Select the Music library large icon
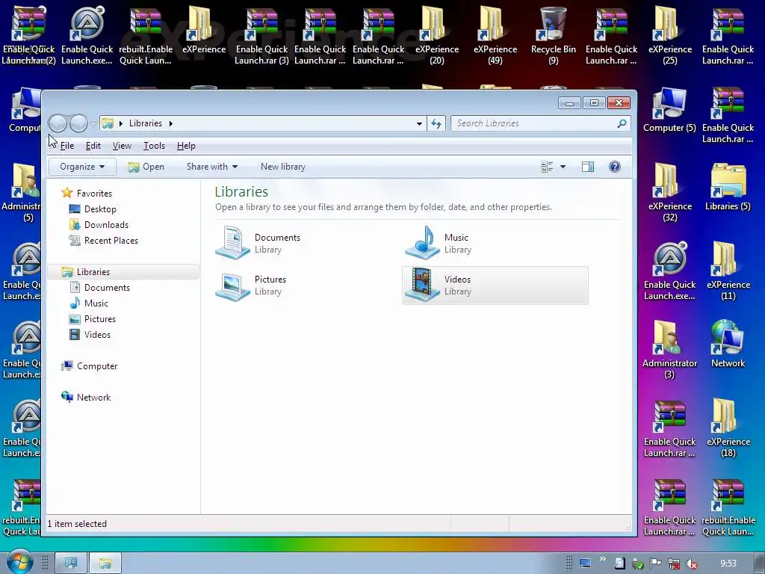The height and width of the screenshot is (574, 765). [423, 243]
